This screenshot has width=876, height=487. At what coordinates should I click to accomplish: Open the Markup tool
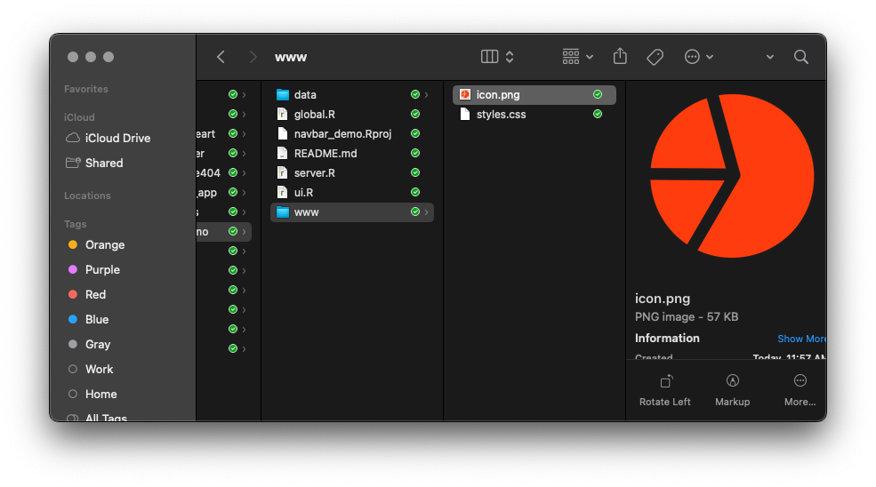tap(733, 381)
